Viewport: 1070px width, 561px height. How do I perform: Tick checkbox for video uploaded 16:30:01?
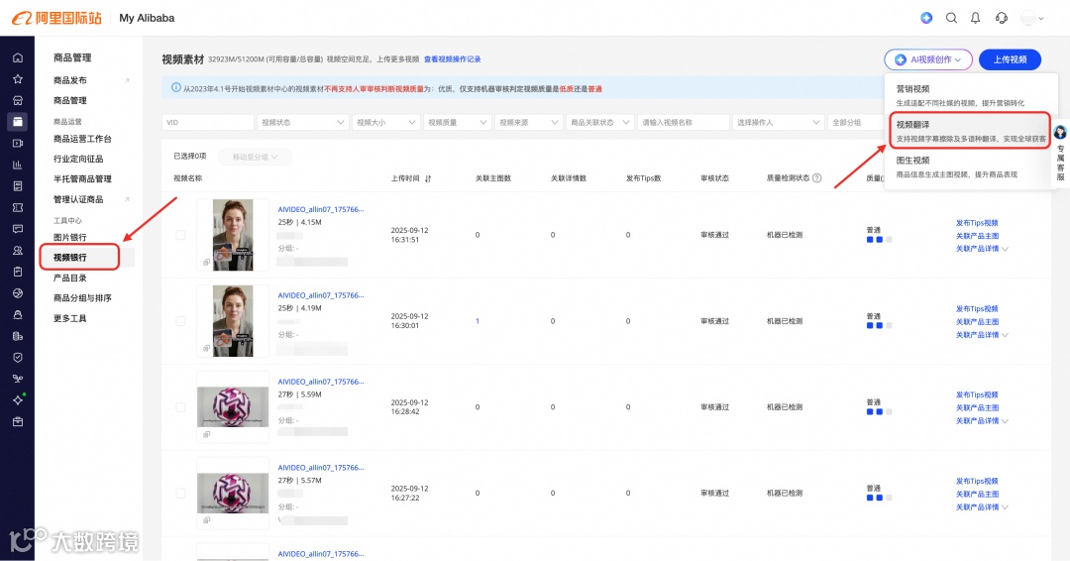pos(181,321)
